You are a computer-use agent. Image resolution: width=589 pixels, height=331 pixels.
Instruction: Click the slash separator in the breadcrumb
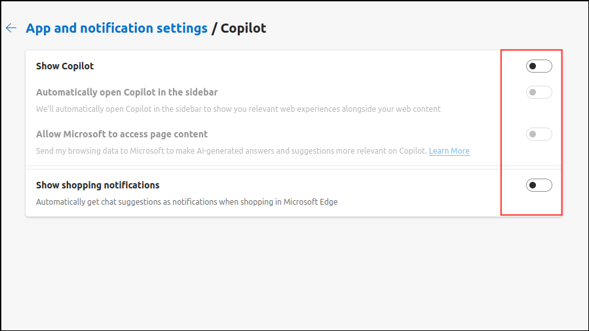214,28
